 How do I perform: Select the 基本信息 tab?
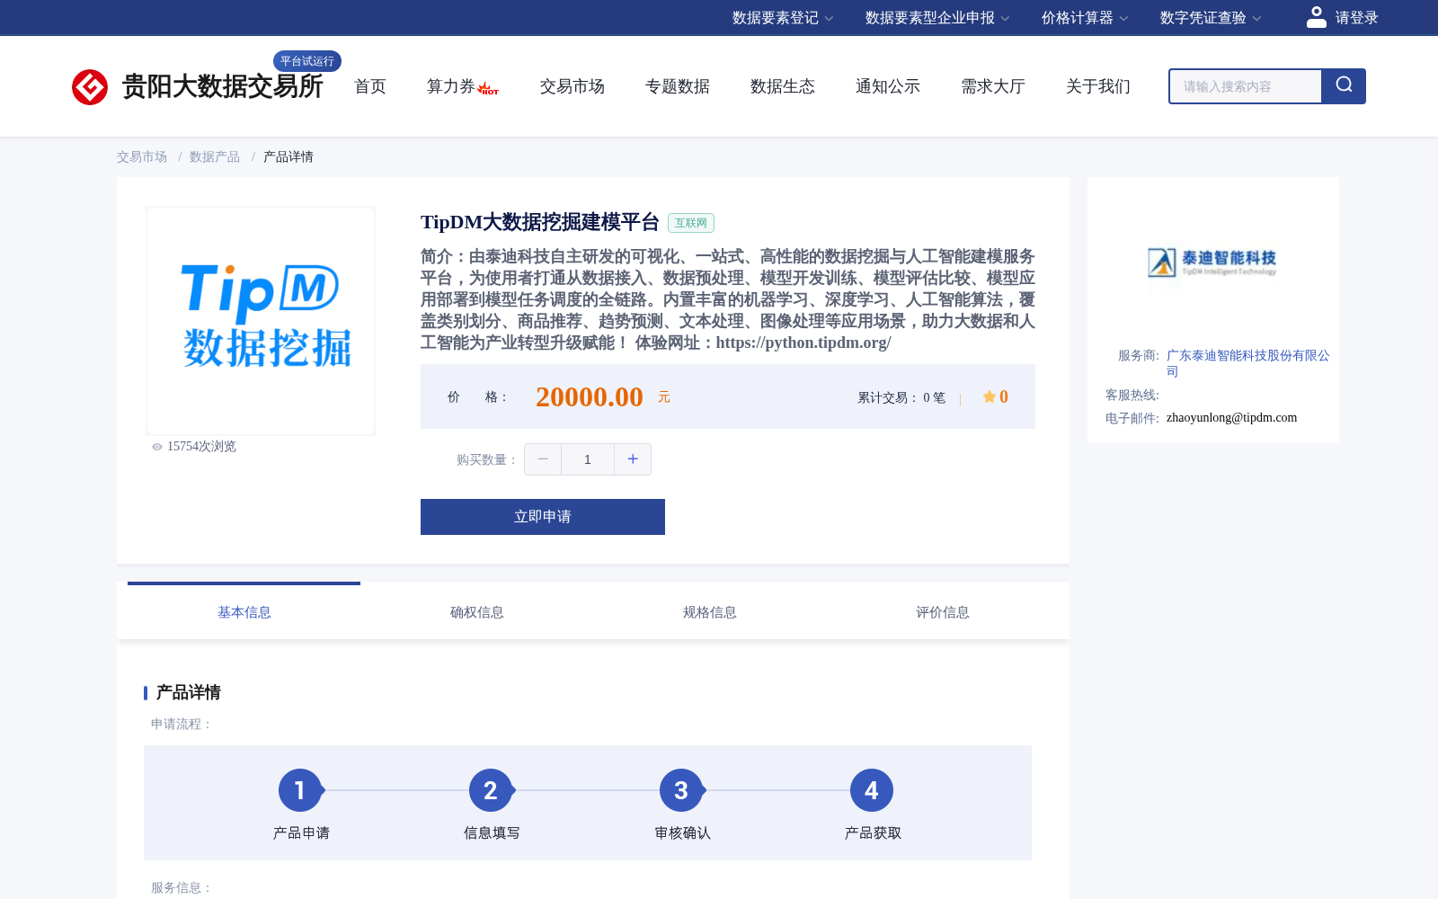click(x=244, y=612)
